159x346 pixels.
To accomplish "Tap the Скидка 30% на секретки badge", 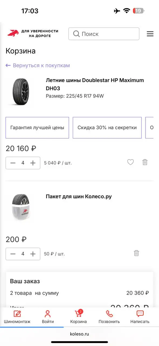I will click(107, 128).
